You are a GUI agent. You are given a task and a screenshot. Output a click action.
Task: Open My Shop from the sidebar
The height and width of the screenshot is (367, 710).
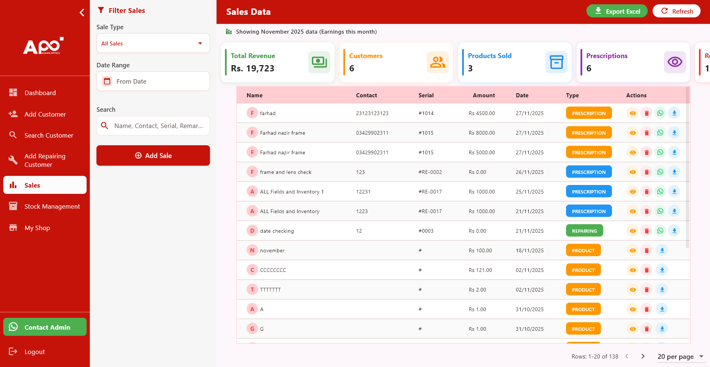point(37,228)
